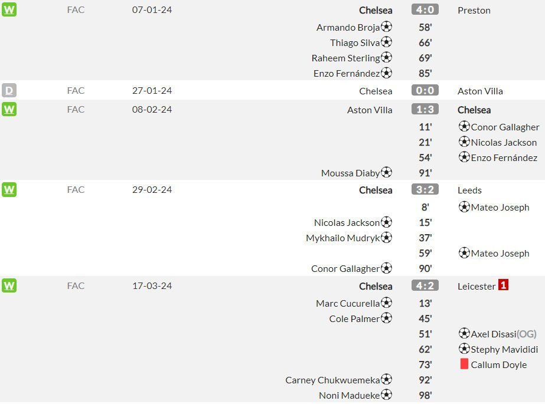The image size is (545, 404).
Task: Click the ball icon before Axel Disasi own goal
Action: (x=464, y=333)
